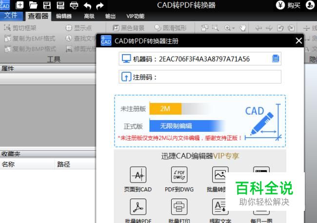This screenshot has height=223, width=317.
Task: Open the 文件 menu
Action: [11, 16]
